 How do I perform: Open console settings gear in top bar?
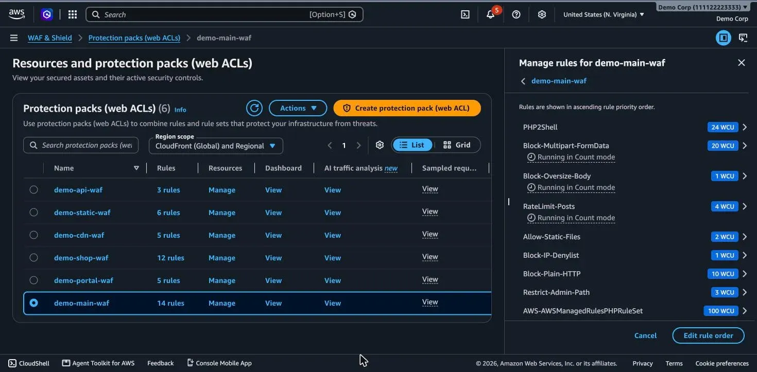(x=542, y=14)
